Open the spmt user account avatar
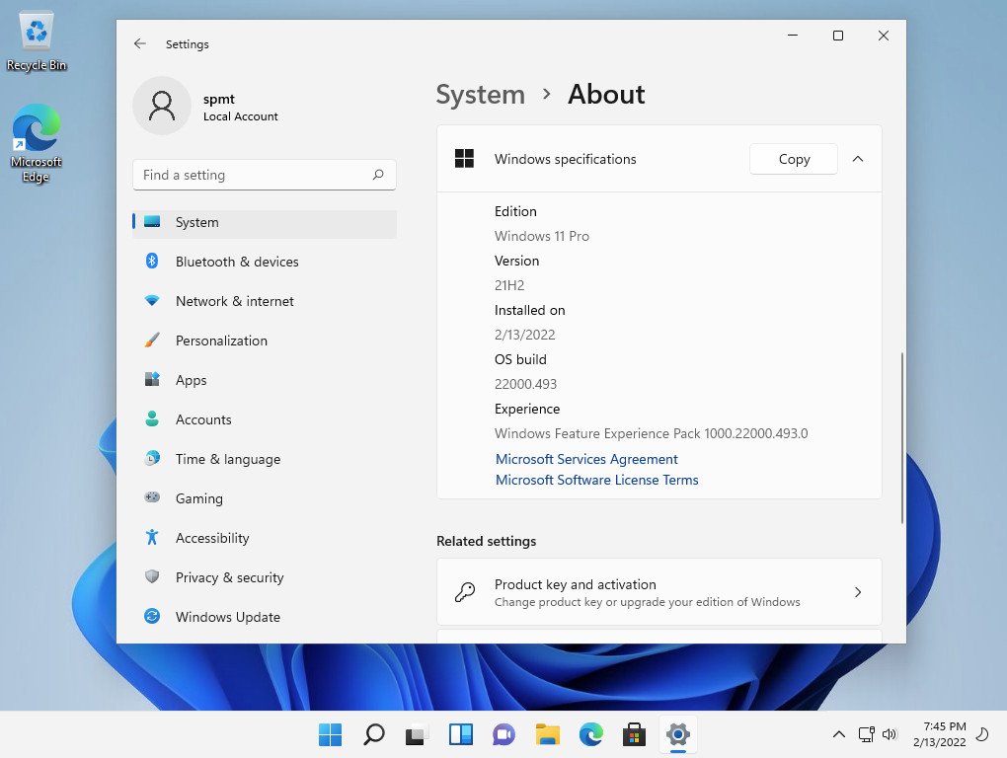This screenshot has height=758, width=1007. tap(162, 106)
